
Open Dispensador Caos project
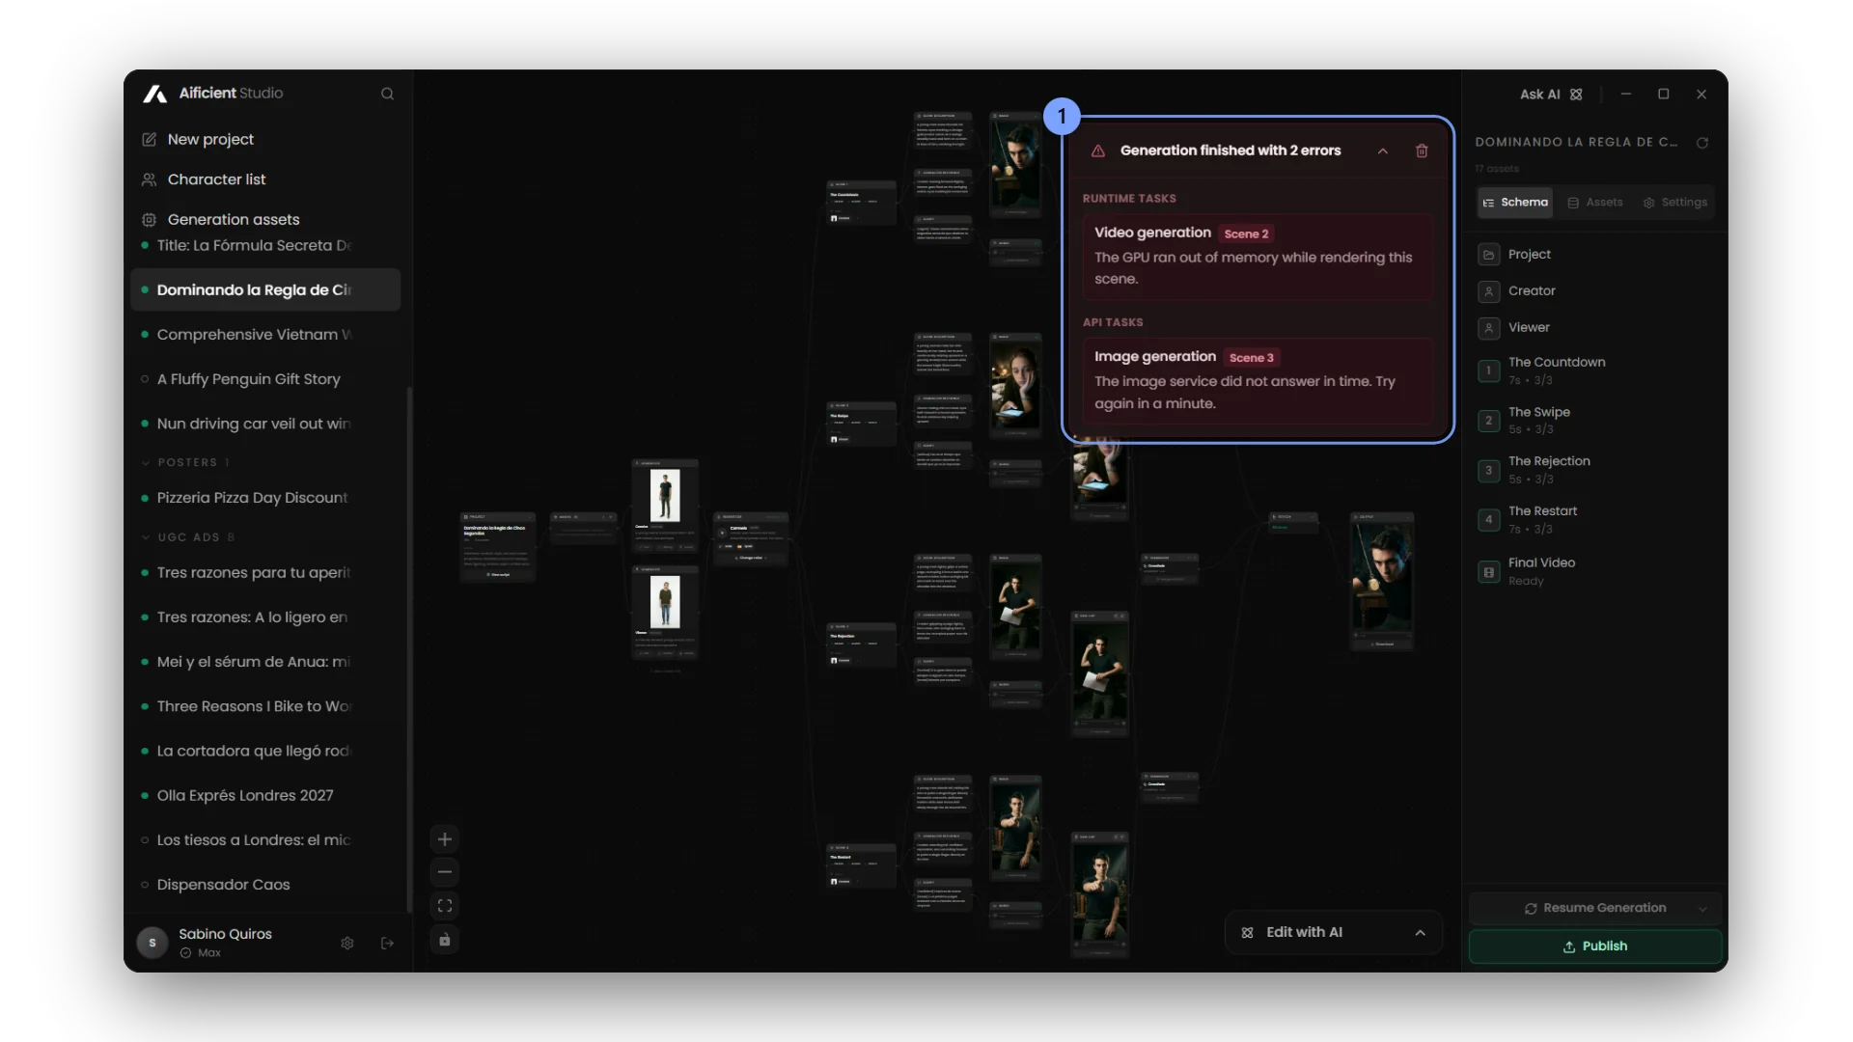(265, 885)
